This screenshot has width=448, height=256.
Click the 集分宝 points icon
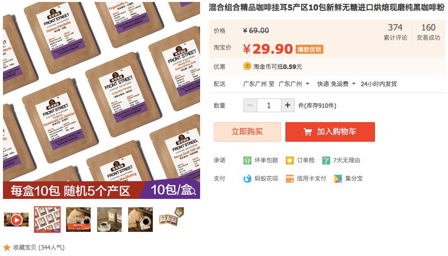[x=338, y=179]
